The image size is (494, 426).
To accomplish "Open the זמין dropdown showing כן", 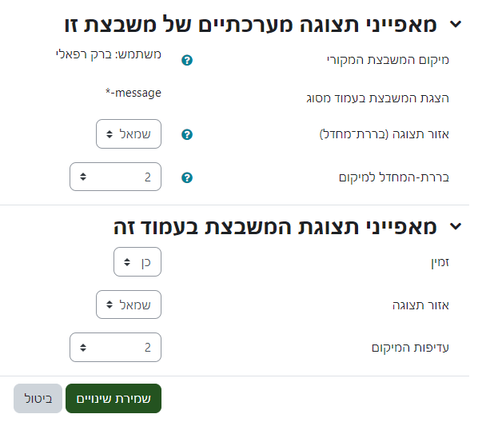I will [x=137, y=261].
